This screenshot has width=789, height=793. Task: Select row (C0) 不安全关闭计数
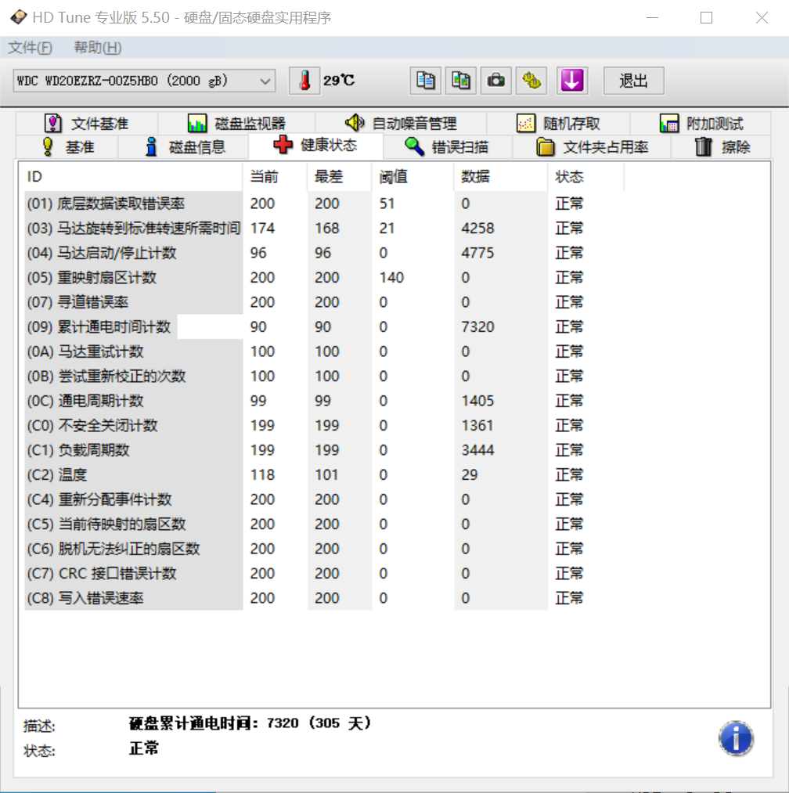click(324, 425)
